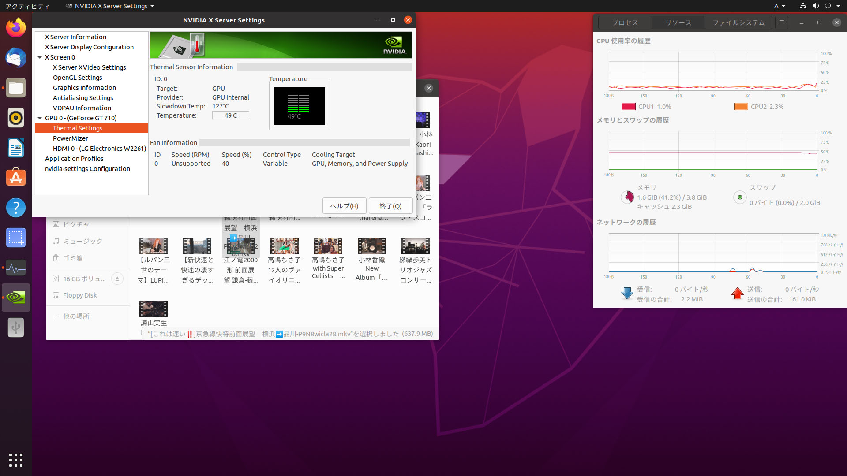Viewport: 847px width, 476px height.
Task: Open Rhythmbox music player in dock
Action: 16,118
